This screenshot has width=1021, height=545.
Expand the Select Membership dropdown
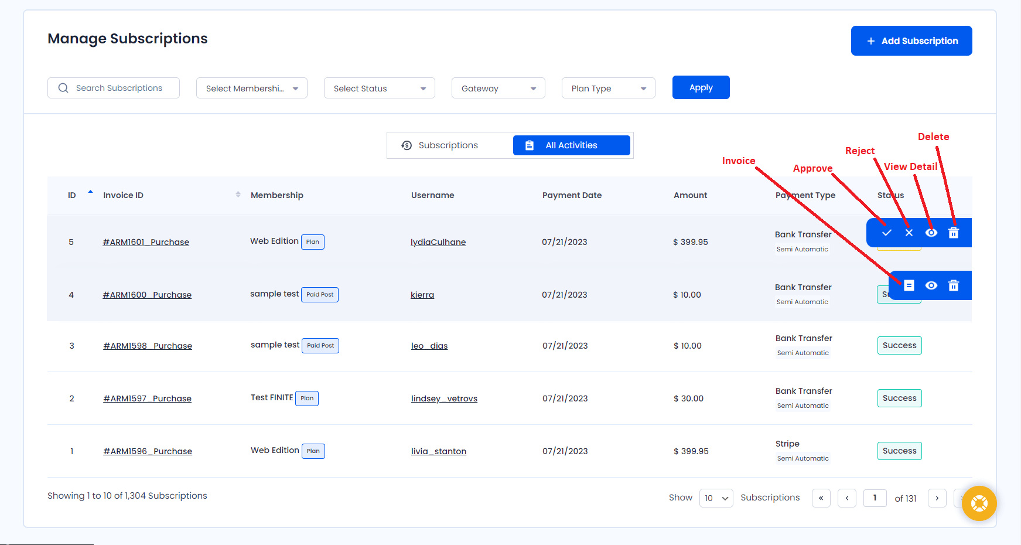[x=251, y=88]
